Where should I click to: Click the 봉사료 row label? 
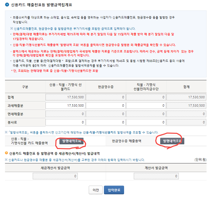(12, 122)
